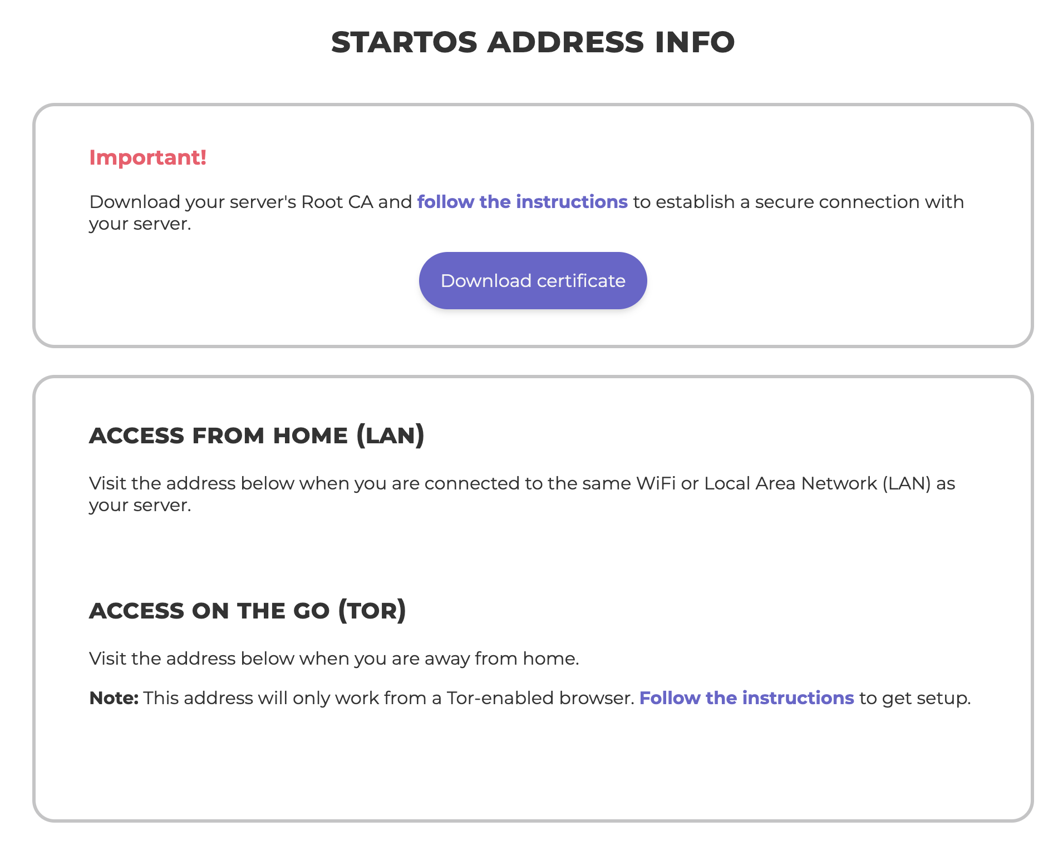Viewport: 1063px width, 851px height.
Task: Follow the Tor setup instructions link
Action: 747,697
